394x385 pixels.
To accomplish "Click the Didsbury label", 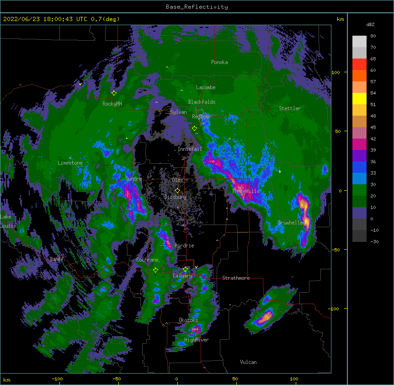I will (176, 197).
